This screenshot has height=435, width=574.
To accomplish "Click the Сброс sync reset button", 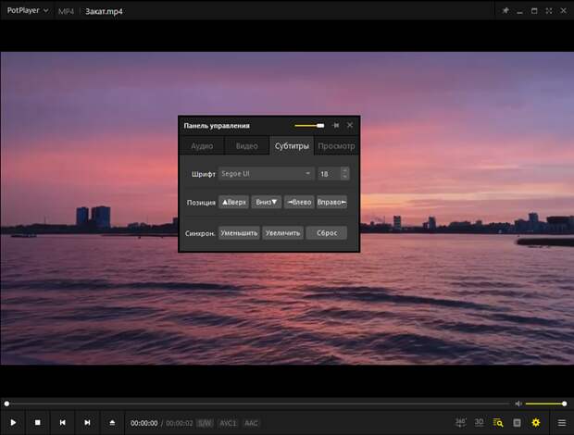I will coord(326,232).
